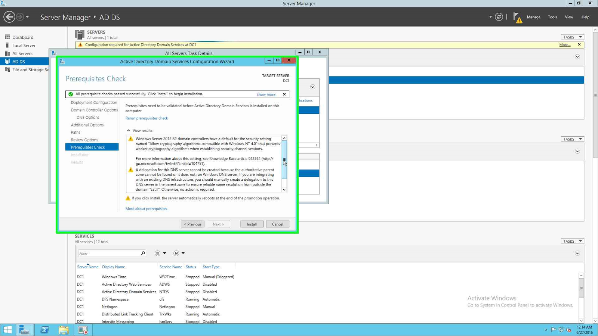
Task: Click the Services filter input field
Action: 109,253
